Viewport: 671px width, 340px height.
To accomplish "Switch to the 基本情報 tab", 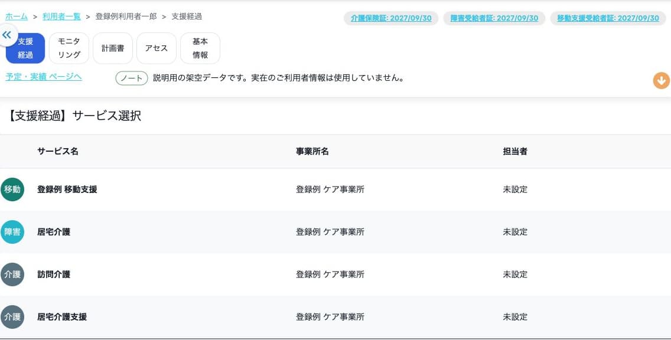I will pos(200,48).
